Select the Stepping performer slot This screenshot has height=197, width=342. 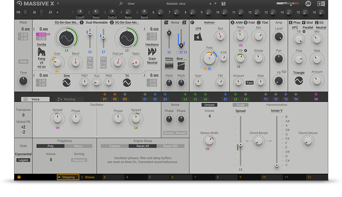68,177
